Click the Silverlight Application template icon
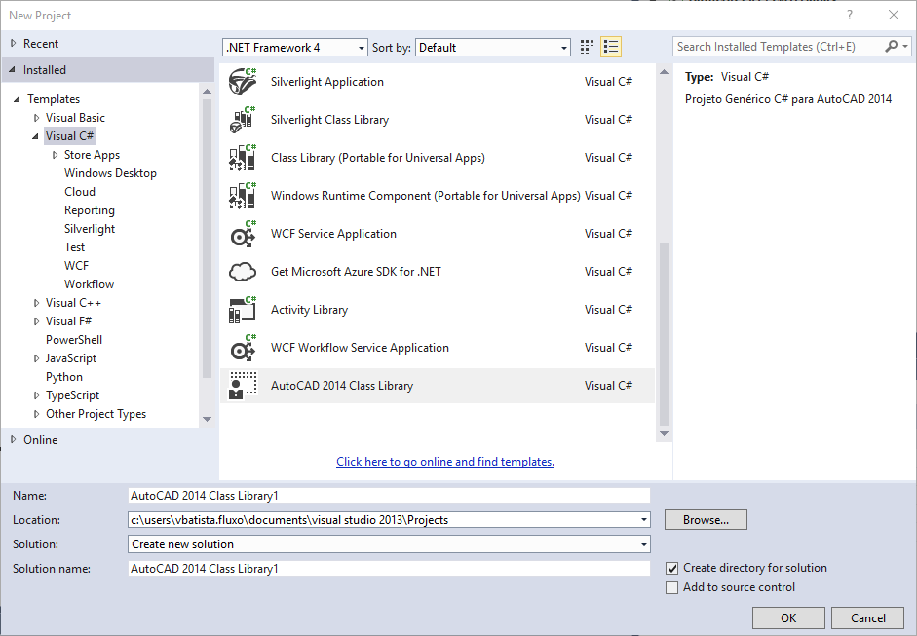The width and height of the screenshot is (917, 636). (242, 82)
